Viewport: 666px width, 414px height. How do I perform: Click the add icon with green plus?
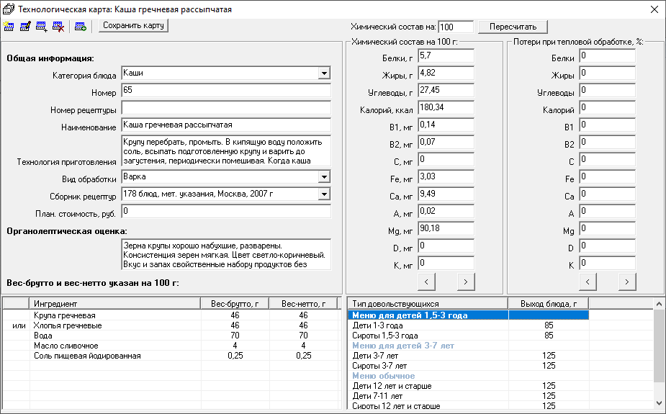point(80,26)
